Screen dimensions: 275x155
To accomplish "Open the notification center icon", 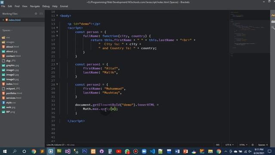I will click(269, 151).
